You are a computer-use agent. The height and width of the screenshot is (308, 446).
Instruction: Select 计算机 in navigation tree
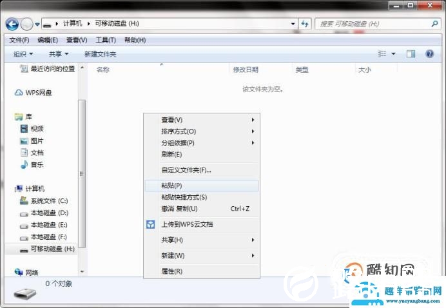click(x=30, y=189)
